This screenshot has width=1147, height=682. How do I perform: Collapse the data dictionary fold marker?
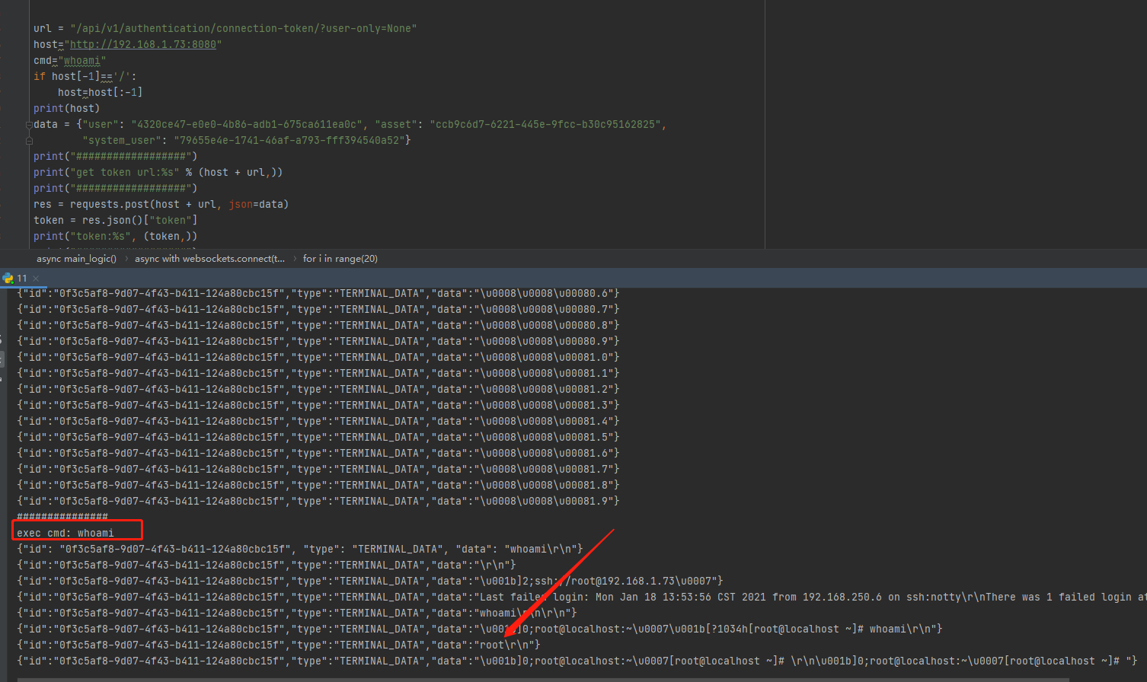29,125
